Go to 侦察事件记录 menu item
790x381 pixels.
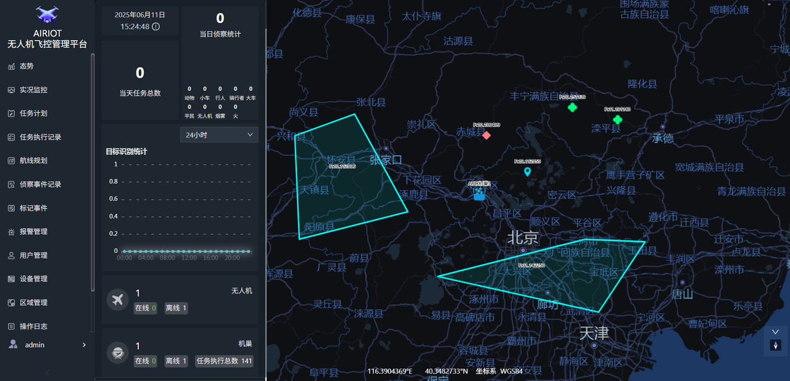coord(41,184)
